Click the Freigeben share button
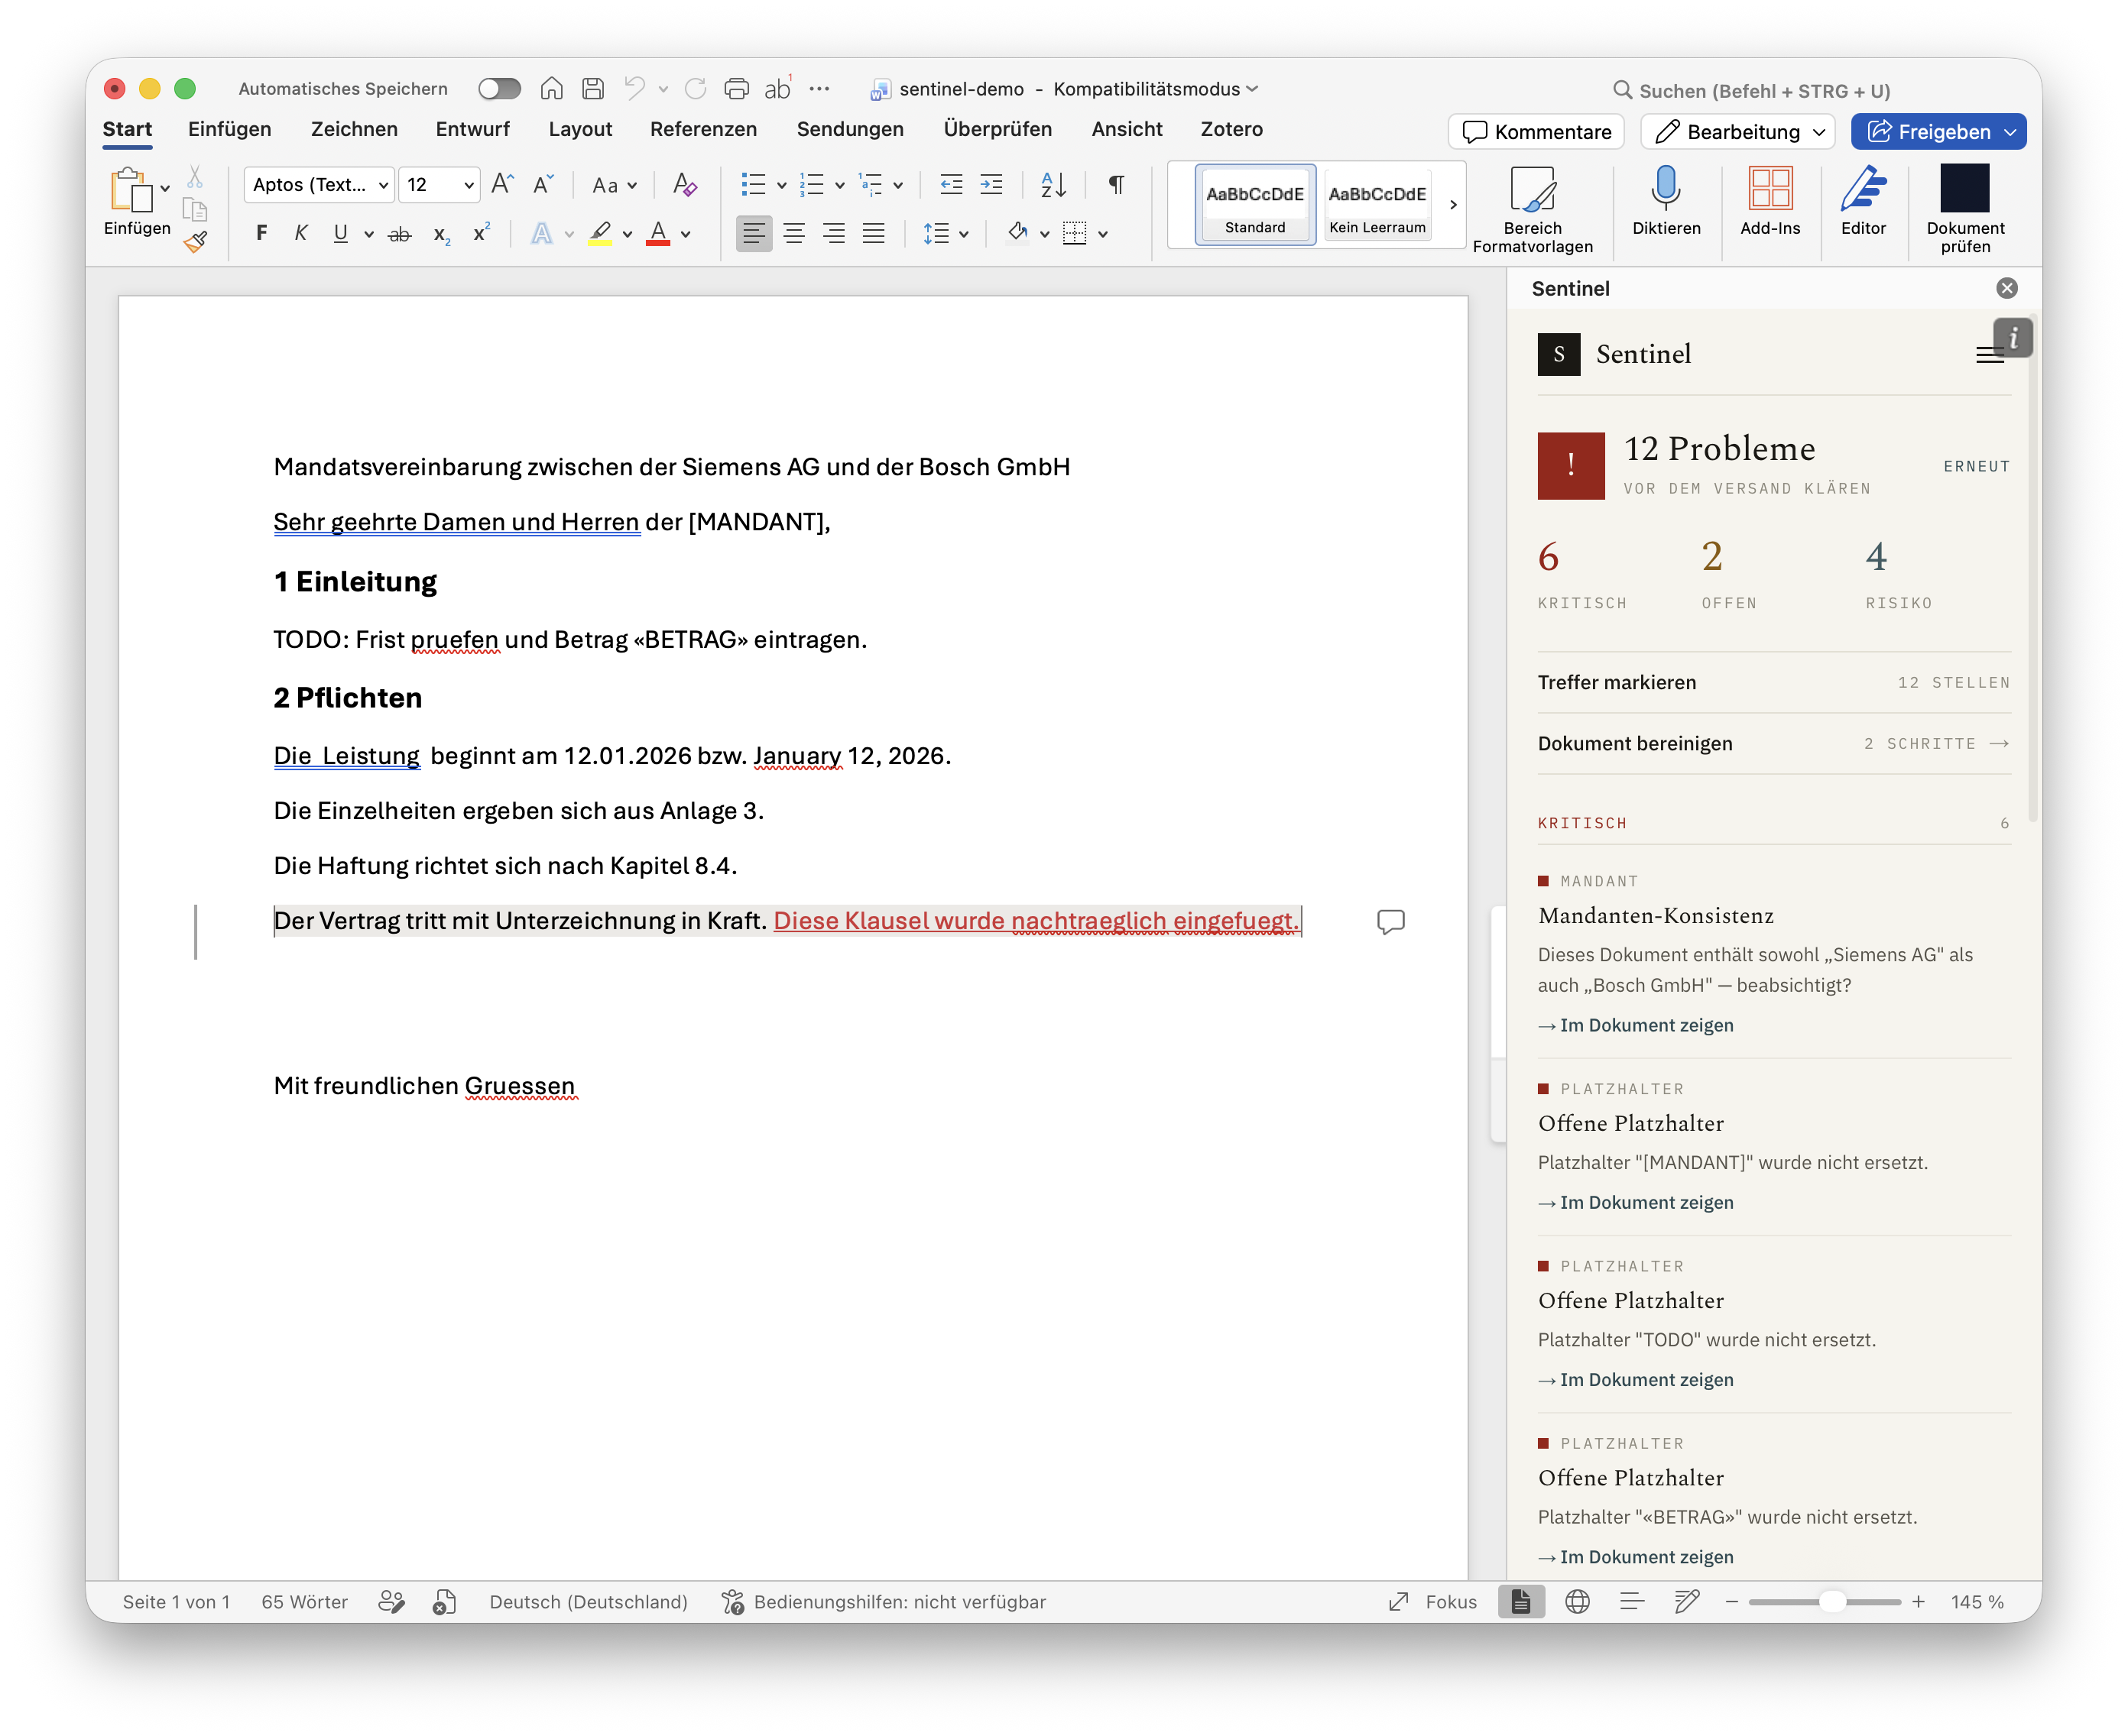2128x1736 pixels. click(1938, 132)
